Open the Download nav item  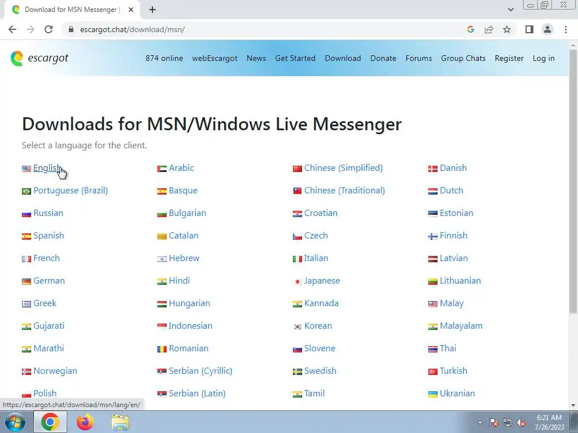coord(343,58)
